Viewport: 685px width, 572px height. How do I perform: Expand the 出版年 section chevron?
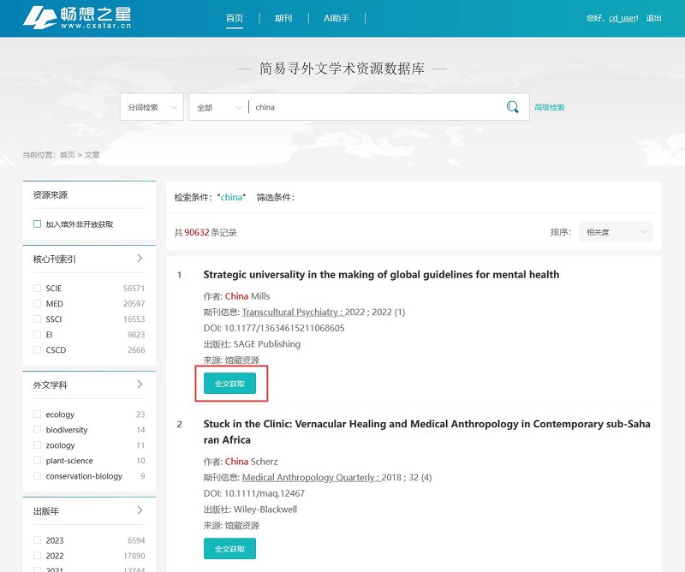(x=140, y=510)
